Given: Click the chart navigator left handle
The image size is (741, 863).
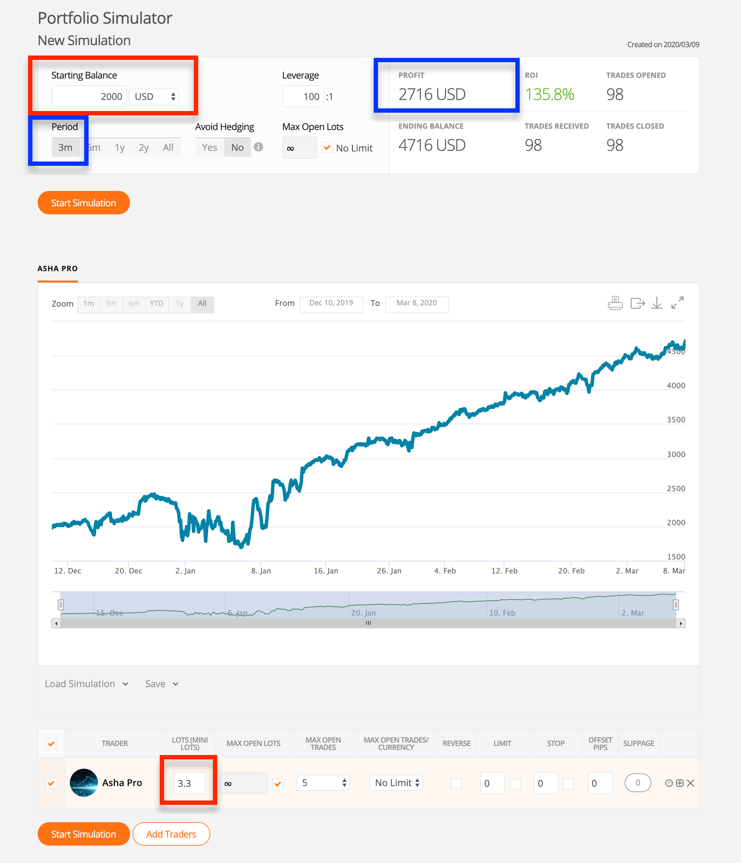Looking at the screenshot, I should point(61,604).
